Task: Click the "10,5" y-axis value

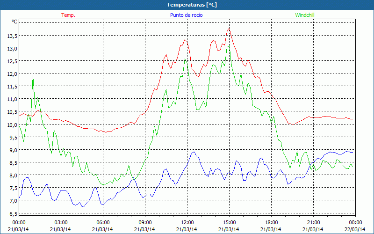Action: click(x=12, y=112)
